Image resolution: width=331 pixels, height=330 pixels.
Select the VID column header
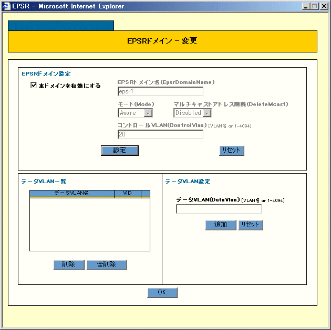pos(127,194)
